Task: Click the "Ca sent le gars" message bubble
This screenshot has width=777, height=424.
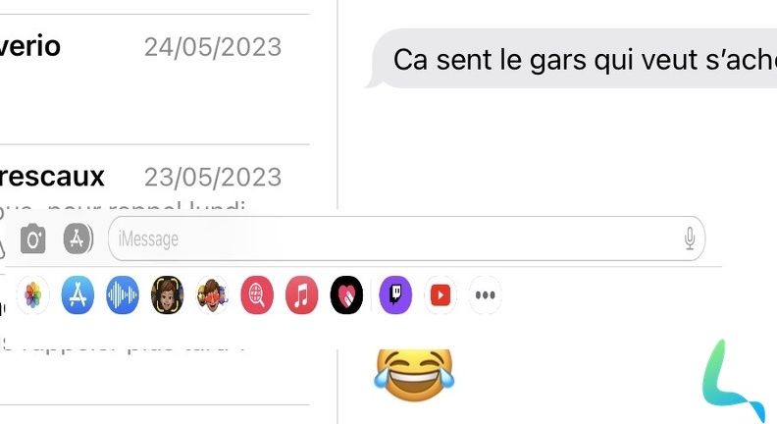Action: pos(571,59)
